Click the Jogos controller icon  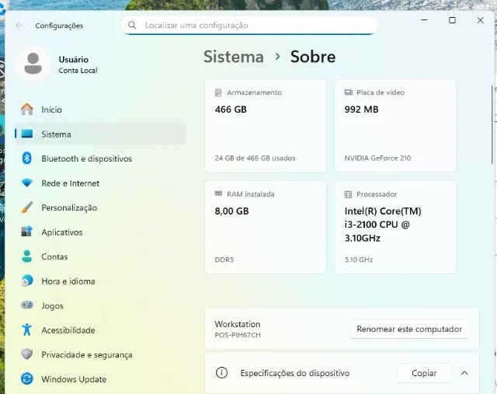pos(27,305)
